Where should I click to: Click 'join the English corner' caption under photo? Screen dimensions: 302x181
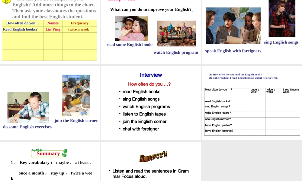pyautogui.click(x=76, y=121)
